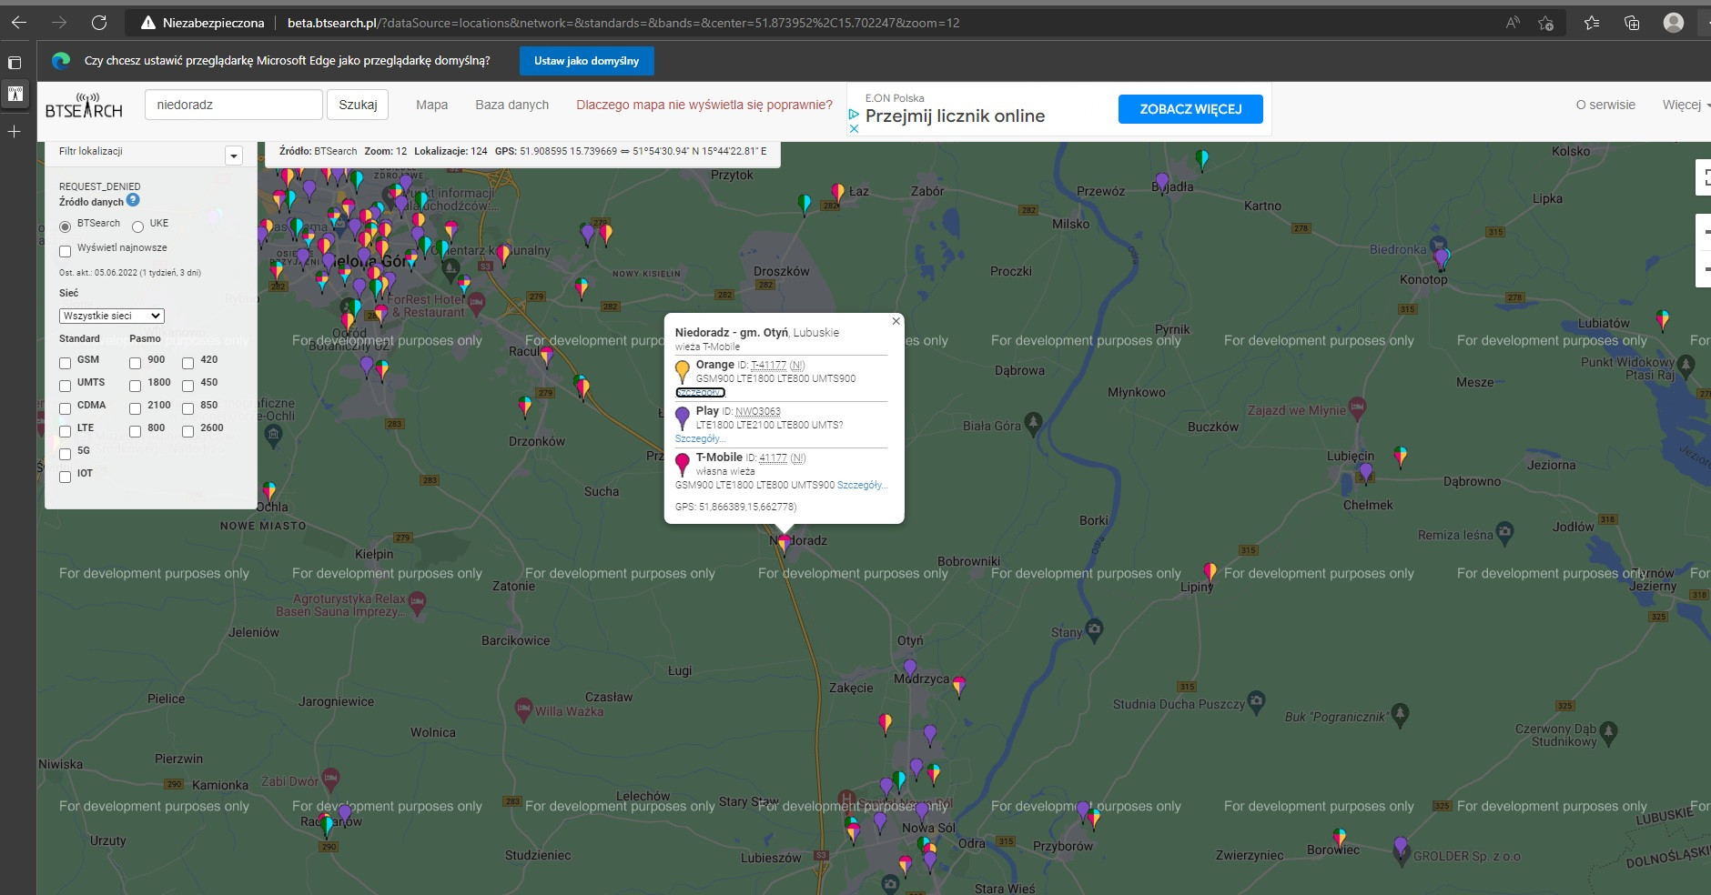Open Orange station ID T-41177 link
The height and width of the screenshot is (895, 1711).
click(768, 365)
